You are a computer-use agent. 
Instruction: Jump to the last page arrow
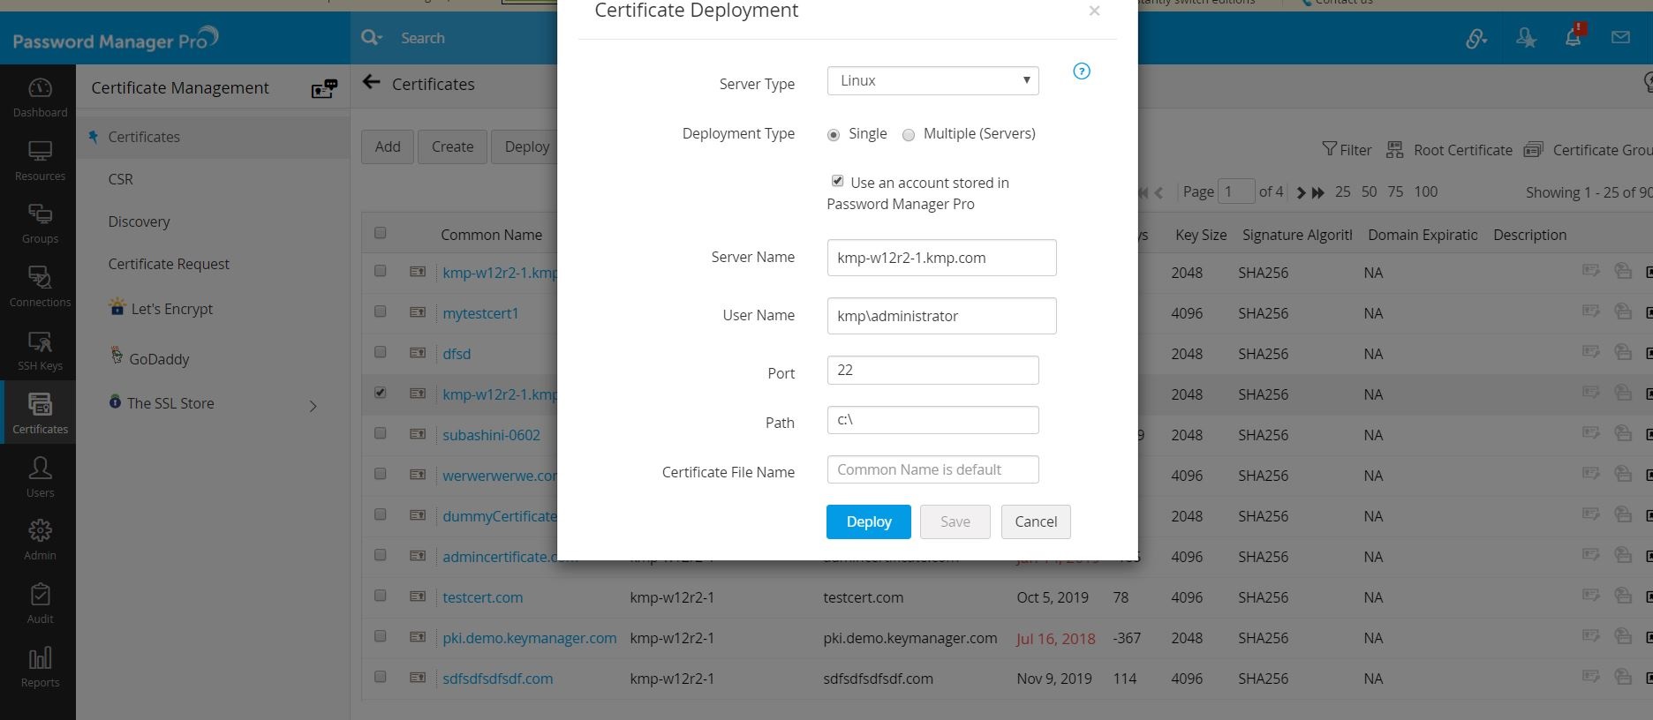click(1318, 192)
